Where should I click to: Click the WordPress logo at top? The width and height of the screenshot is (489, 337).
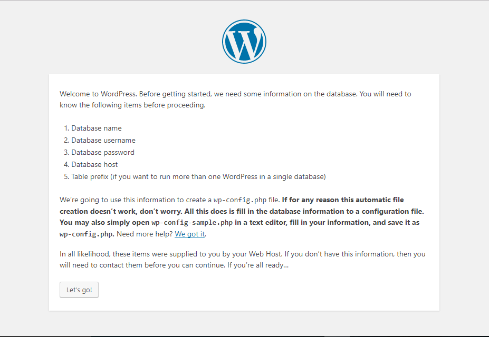(x=244, y=42)
